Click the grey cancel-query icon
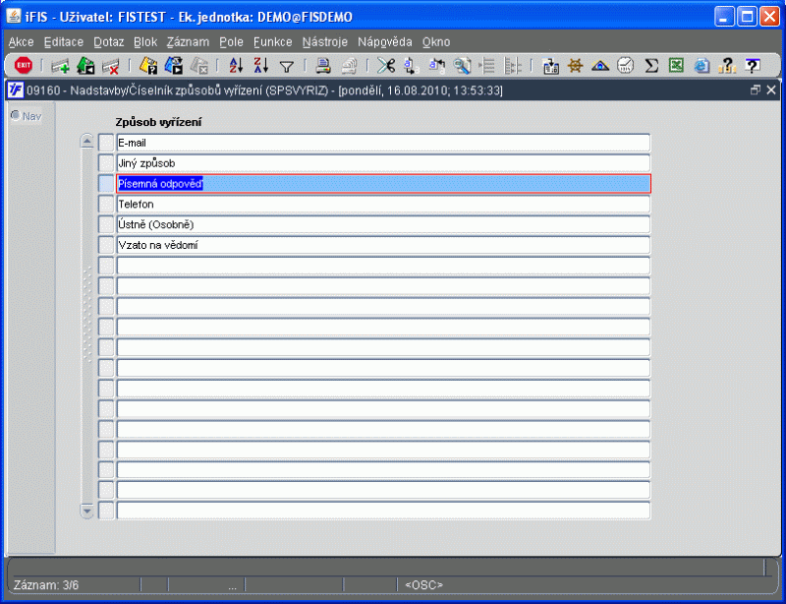 (199, 66)
